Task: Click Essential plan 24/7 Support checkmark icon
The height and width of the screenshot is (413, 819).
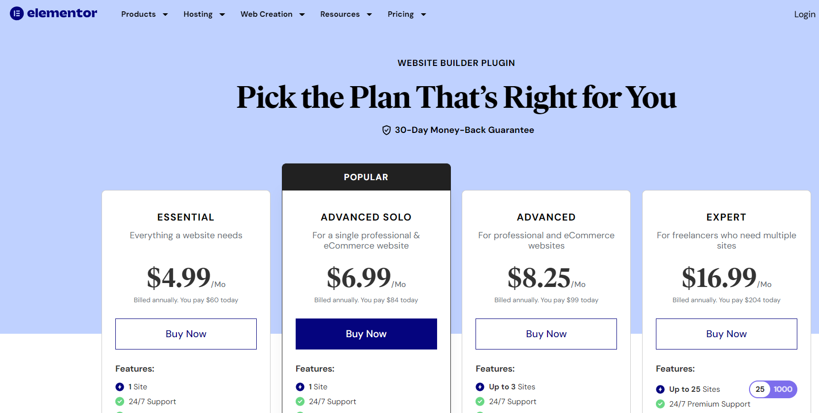Action: (x=120, y=402)
